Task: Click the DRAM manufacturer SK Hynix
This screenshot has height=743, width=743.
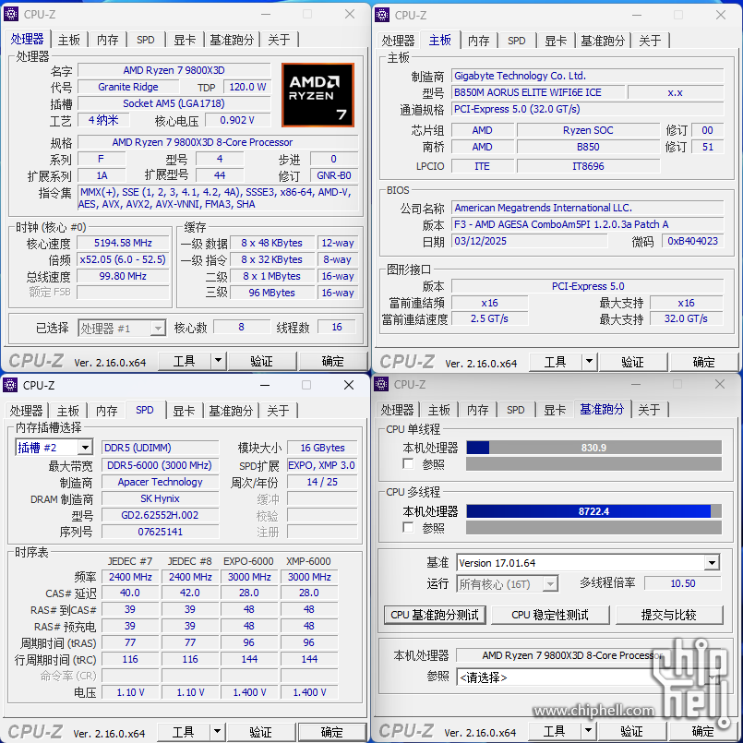Action: 161,498
